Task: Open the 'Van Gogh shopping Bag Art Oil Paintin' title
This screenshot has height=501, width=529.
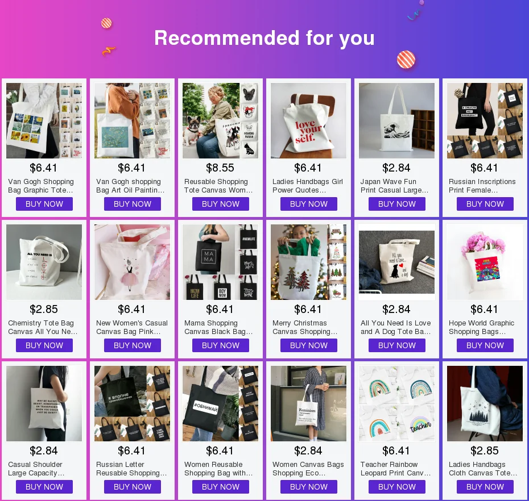Action: coord(130,186)
